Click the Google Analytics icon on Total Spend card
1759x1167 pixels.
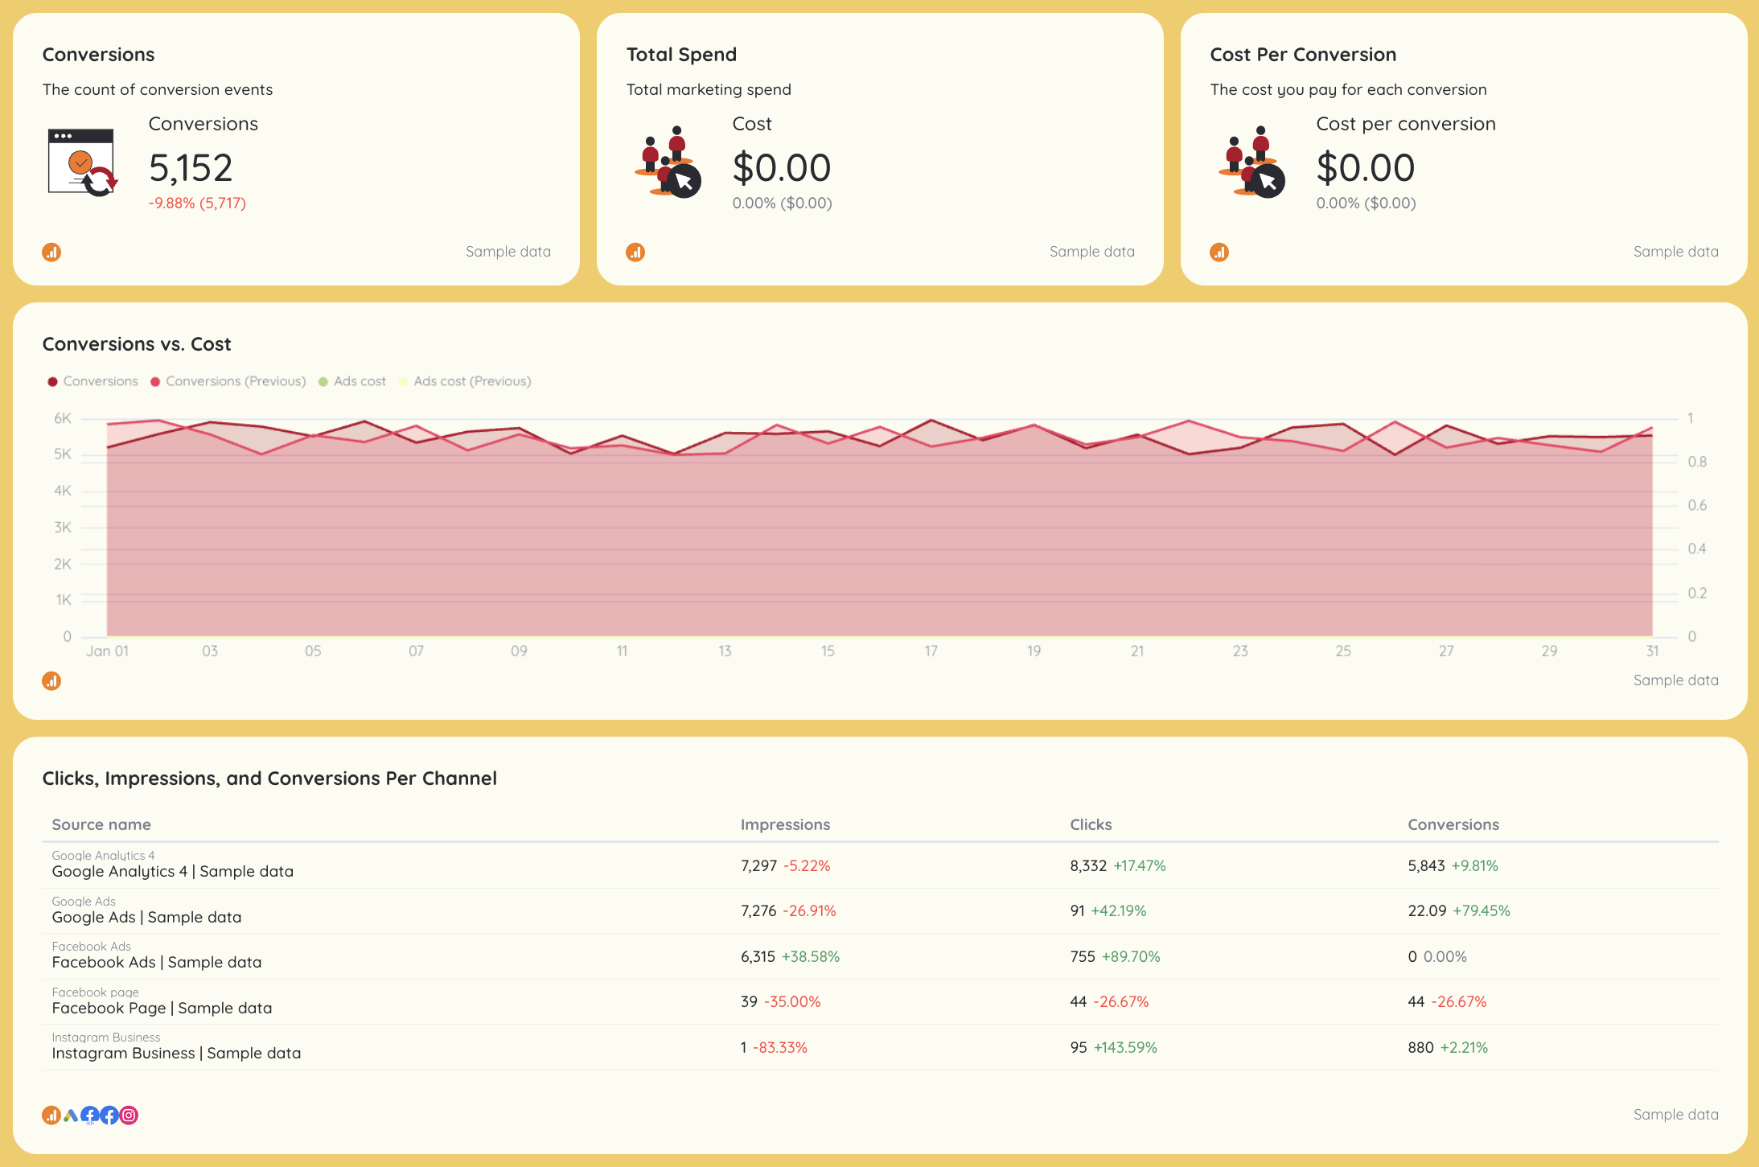coord(635,252)
